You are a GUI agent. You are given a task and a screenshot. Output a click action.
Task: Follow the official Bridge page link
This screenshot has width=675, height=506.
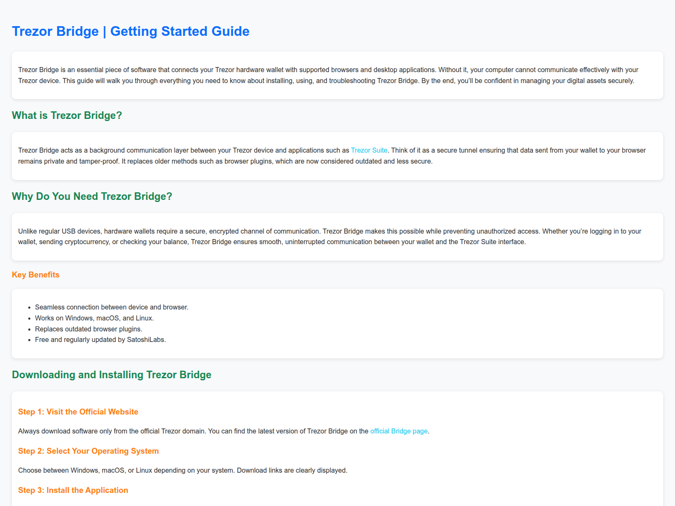click(x=399, y=431)
